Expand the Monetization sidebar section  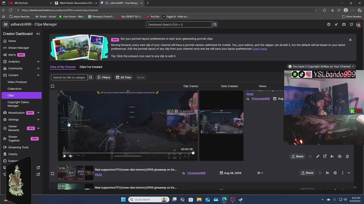(x=38, y=113)
